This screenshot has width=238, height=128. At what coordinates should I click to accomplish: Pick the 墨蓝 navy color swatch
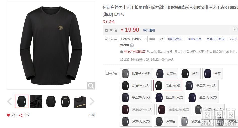(x=213, y=74)
